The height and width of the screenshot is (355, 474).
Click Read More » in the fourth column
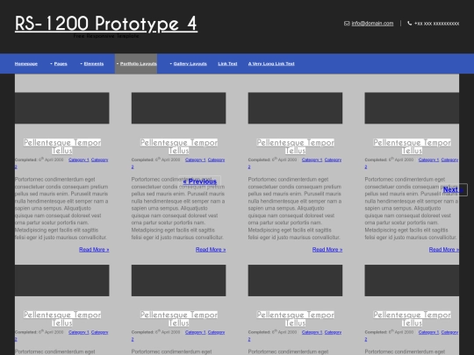[x=444, y=250]
